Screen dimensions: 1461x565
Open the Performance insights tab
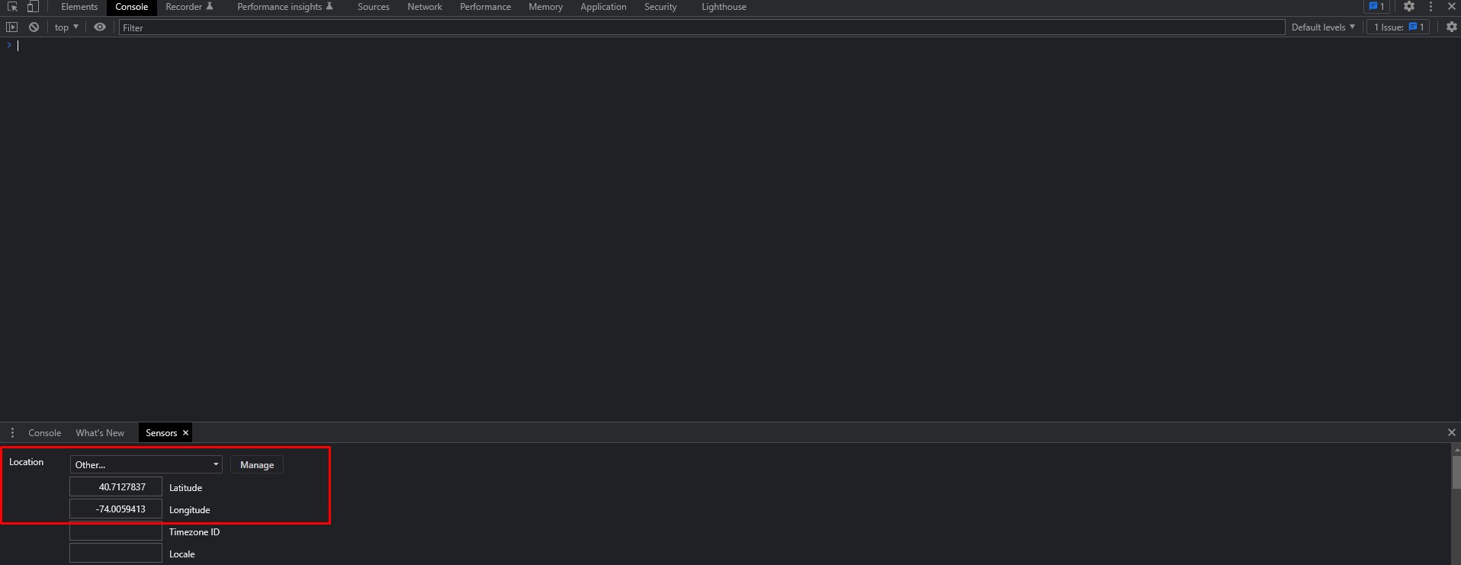coord(284,7)
